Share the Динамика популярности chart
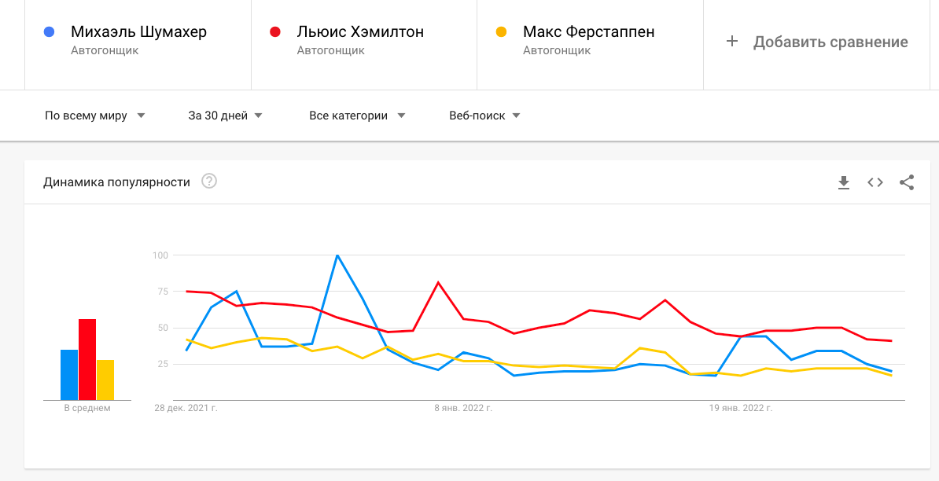The width and height of the screenshot is (939, 481). (x=907, y=182)
